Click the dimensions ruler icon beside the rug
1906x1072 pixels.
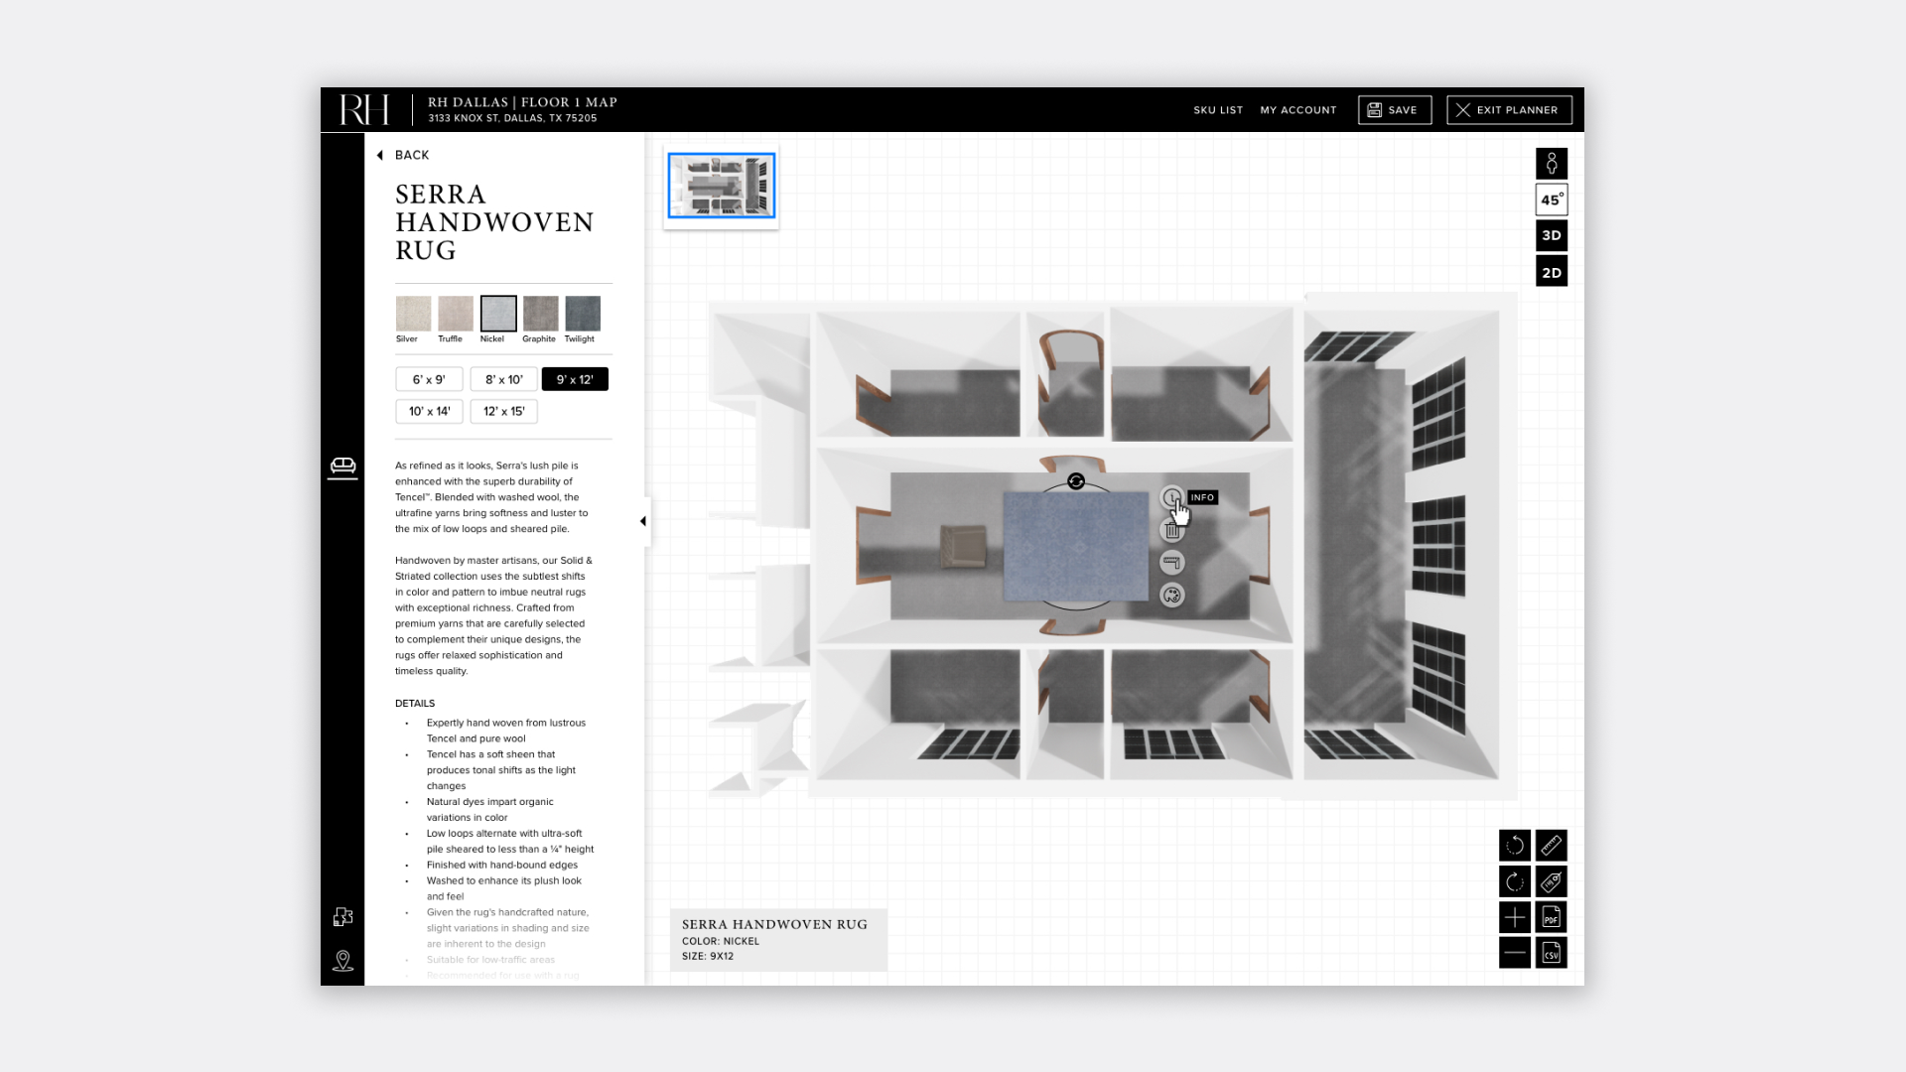[1172, 563]
